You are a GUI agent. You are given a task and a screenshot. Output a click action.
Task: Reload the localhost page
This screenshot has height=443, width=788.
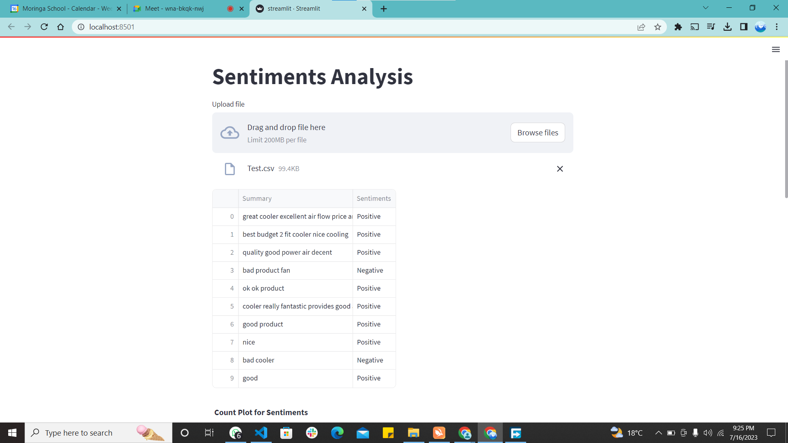(x=44, y=27)
